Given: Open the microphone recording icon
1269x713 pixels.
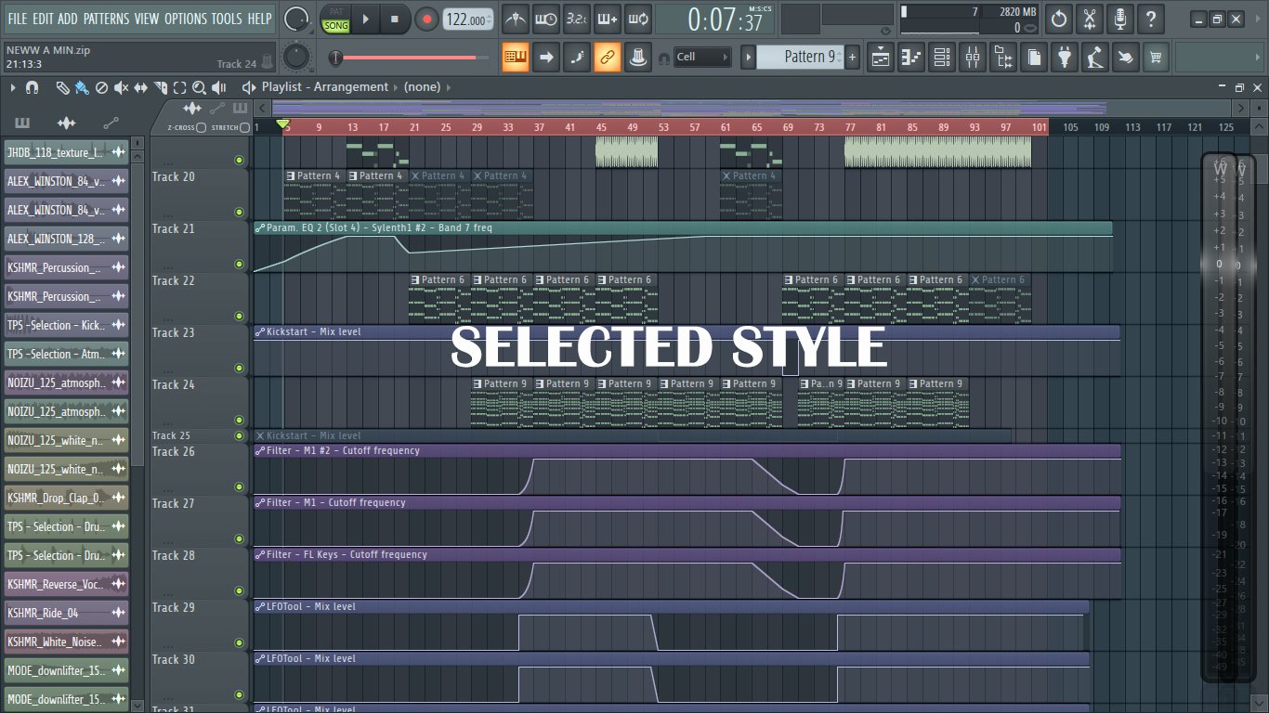Looking at the screenshot, I should [x=1120, y=19].
